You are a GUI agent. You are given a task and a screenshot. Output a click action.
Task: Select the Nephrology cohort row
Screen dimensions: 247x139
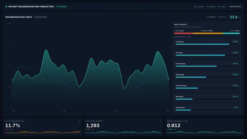pos(207,76)
